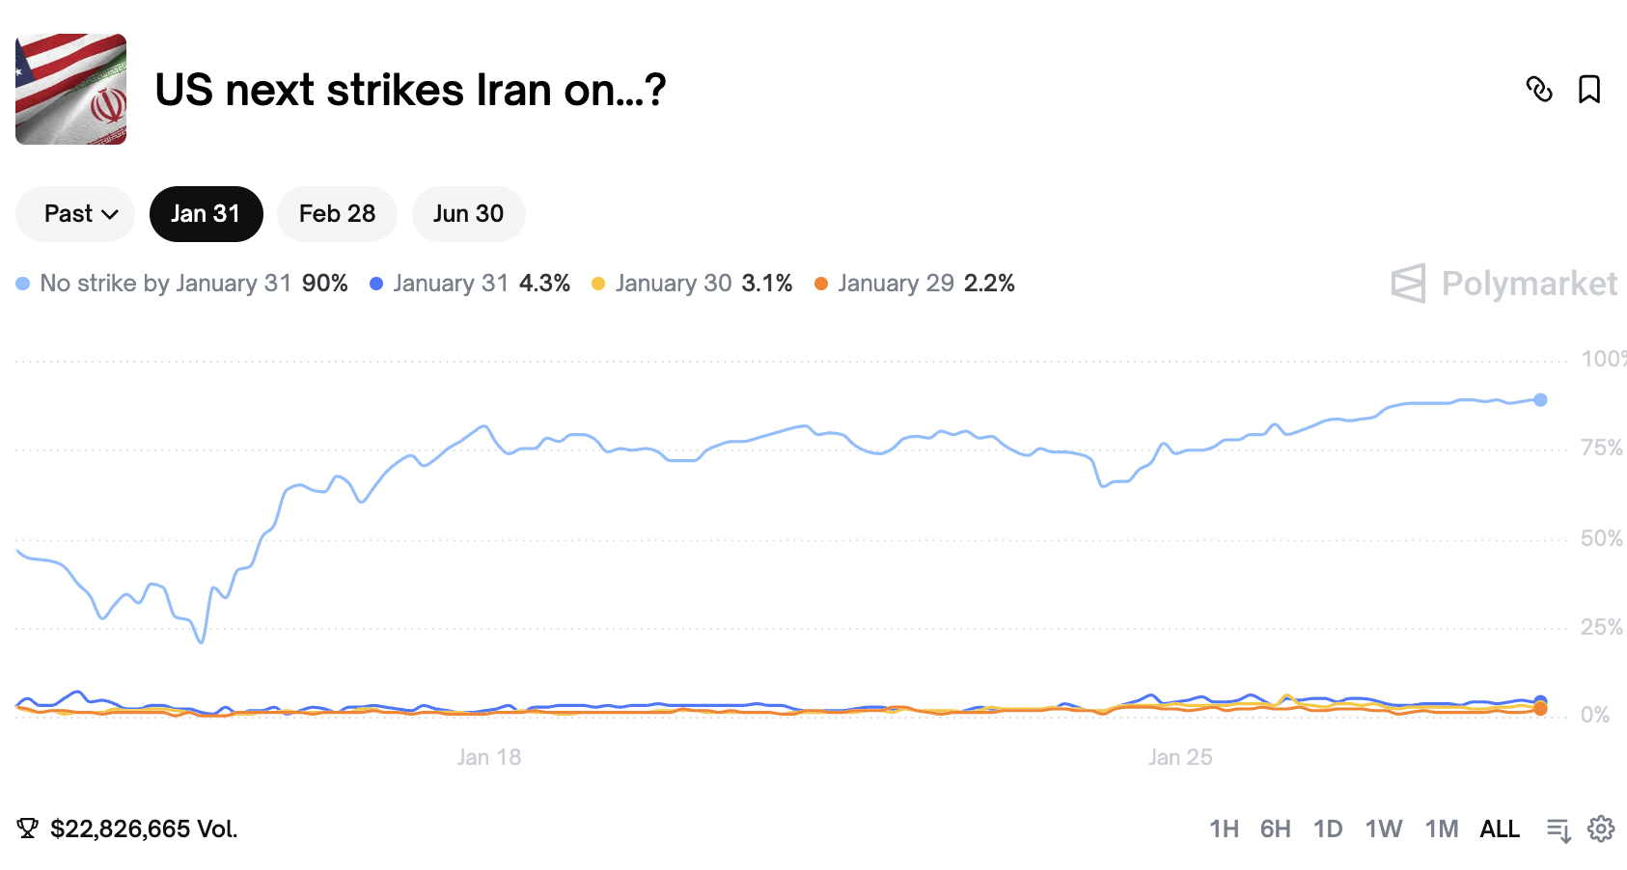Switch to the Jun 30 tab
Screen dimensions: 1627x870
pyautogui.click(x=468, y=214)
